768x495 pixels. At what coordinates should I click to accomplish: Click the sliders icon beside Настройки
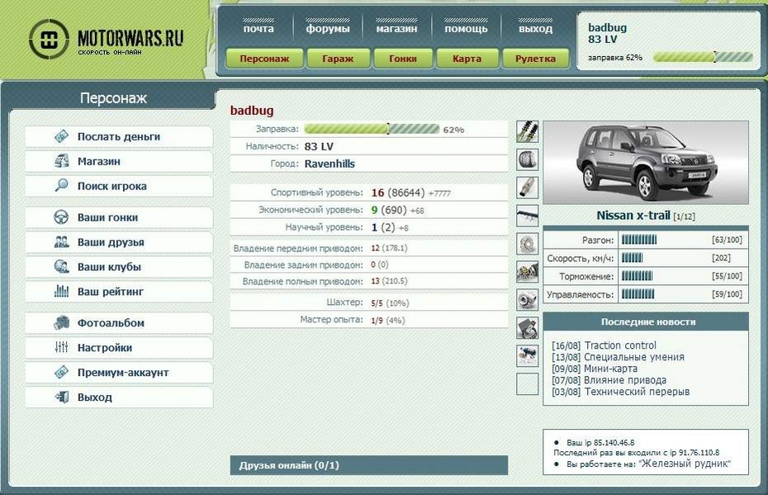coord(61,347)
